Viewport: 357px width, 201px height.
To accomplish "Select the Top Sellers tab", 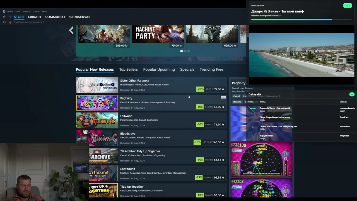I will [129, 70].
